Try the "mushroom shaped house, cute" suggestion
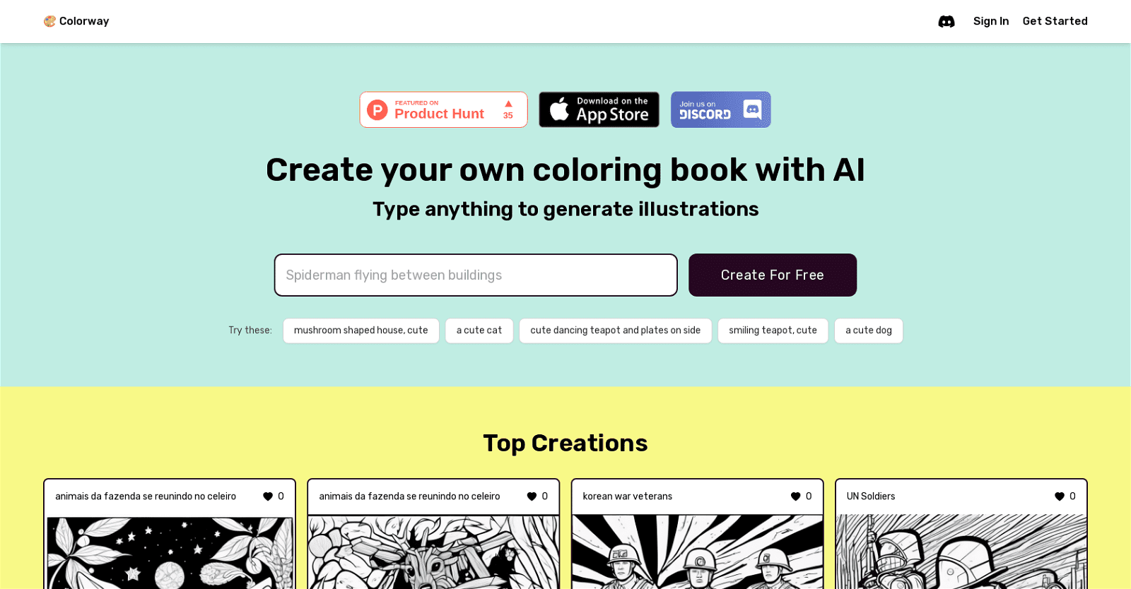 pos(361,331)
